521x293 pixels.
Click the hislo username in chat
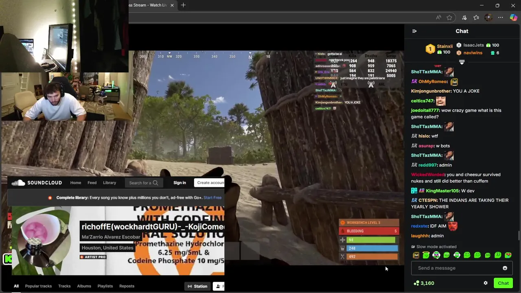tap(424, 136)
